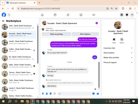This screenshot has height=104, width=138.
Task: Open Chrome's three-dot menu
Action: 135,9
